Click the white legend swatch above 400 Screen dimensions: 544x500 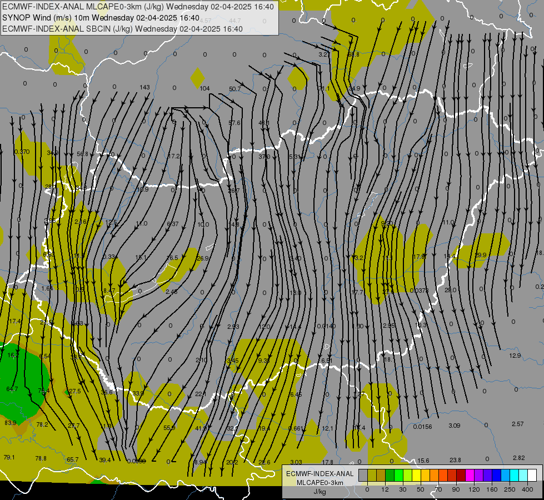(x=532, y=476)
